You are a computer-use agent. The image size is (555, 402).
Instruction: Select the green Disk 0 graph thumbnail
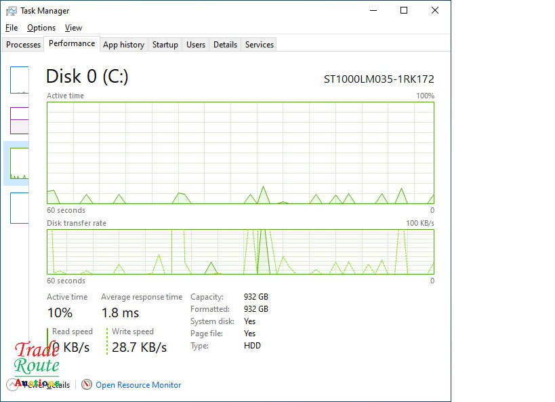tap(20, 163)
